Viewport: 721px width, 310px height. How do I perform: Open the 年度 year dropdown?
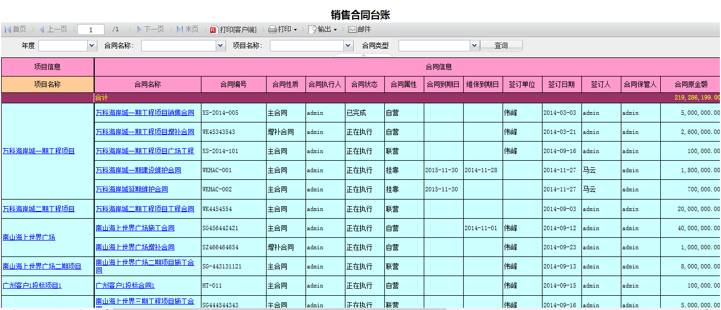pos(92,46)
